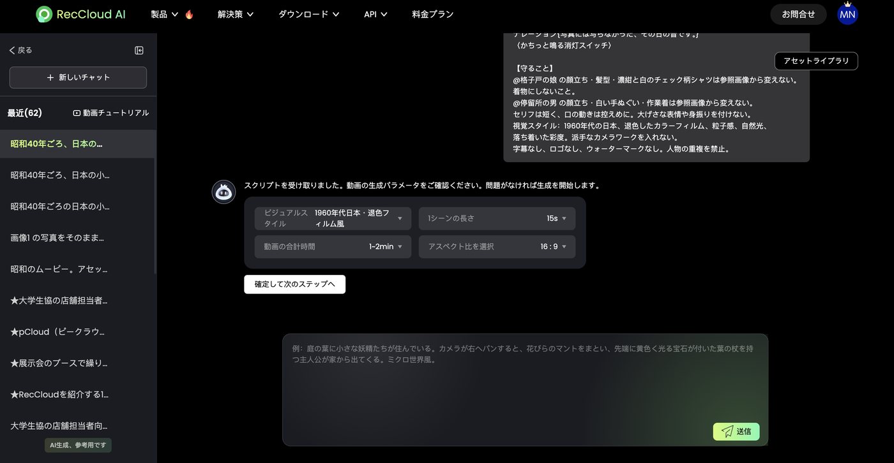Expand the API menu
Image resolution: width=894 pixels, height=463 pixels.
[x=375, y=14]
